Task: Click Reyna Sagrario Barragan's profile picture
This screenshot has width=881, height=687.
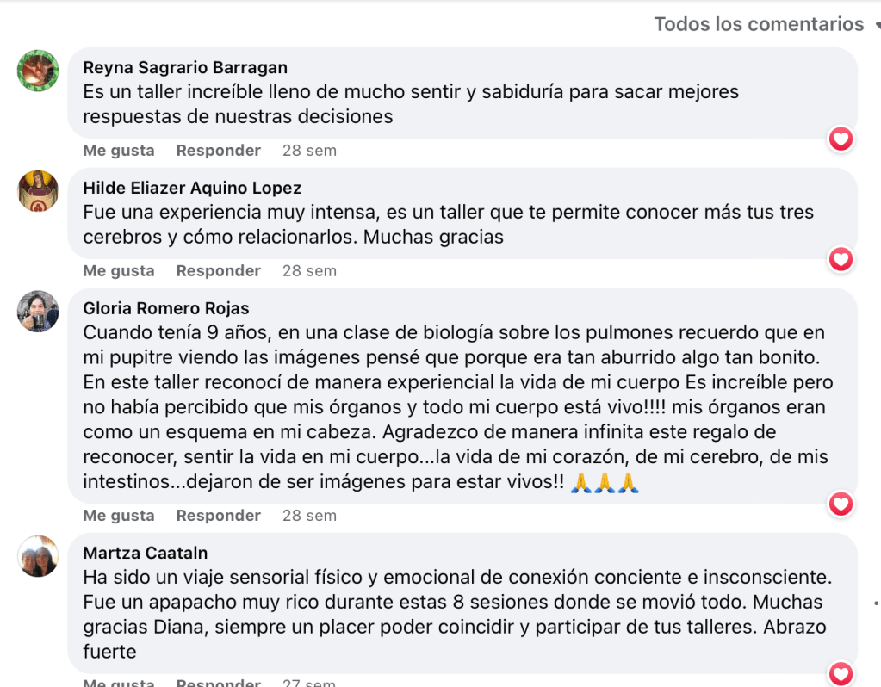Action: point(38,71)
